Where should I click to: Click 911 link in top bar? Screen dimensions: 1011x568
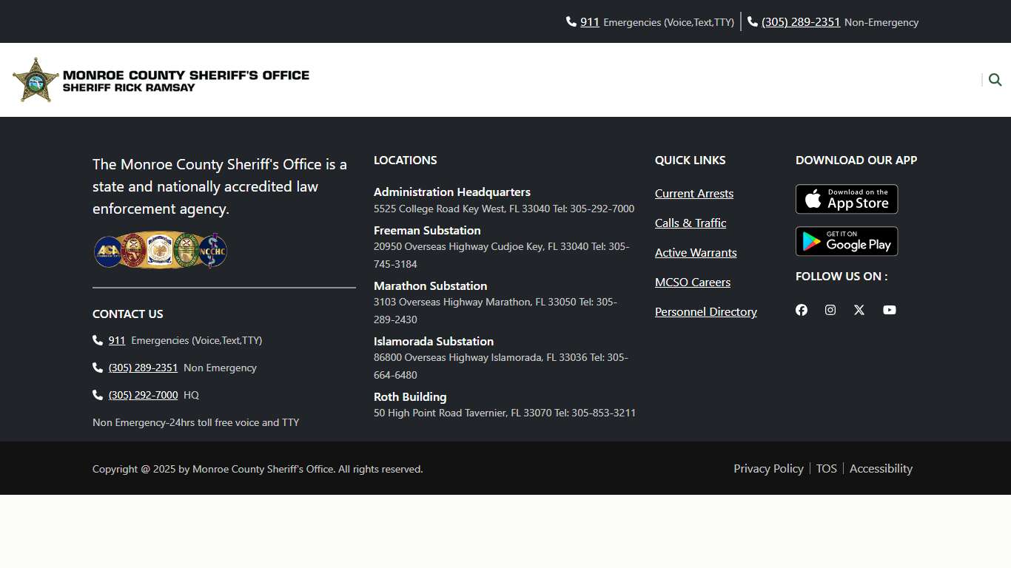tap(589, 22)
